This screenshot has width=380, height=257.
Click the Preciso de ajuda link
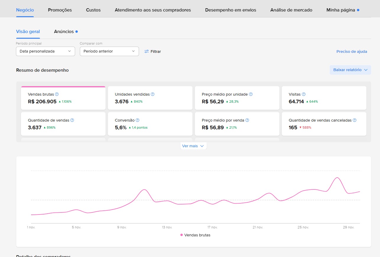point(352,52)
